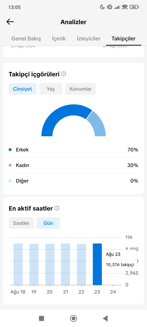Tap Android square recents button
Viewport: 147px width, 327px height.
click(x=41, y=318)
